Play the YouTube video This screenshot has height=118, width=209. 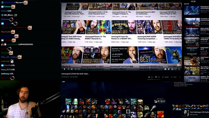point(65,69)
